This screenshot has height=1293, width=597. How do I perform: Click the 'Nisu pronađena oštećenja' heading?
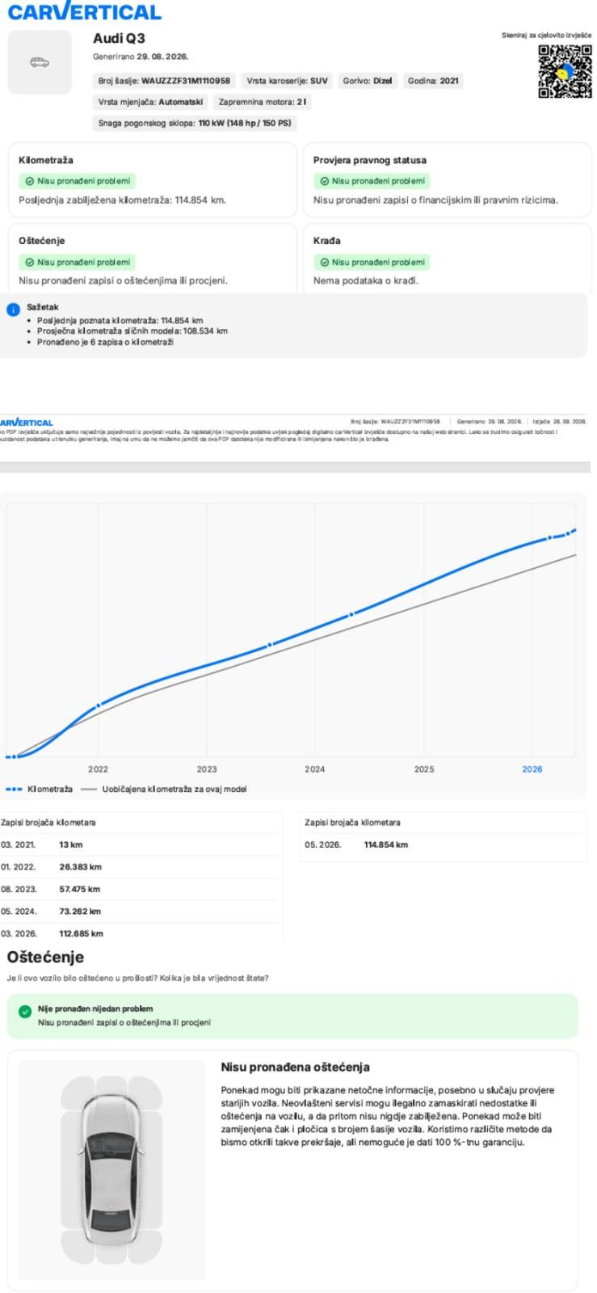tap(296, 1068)
